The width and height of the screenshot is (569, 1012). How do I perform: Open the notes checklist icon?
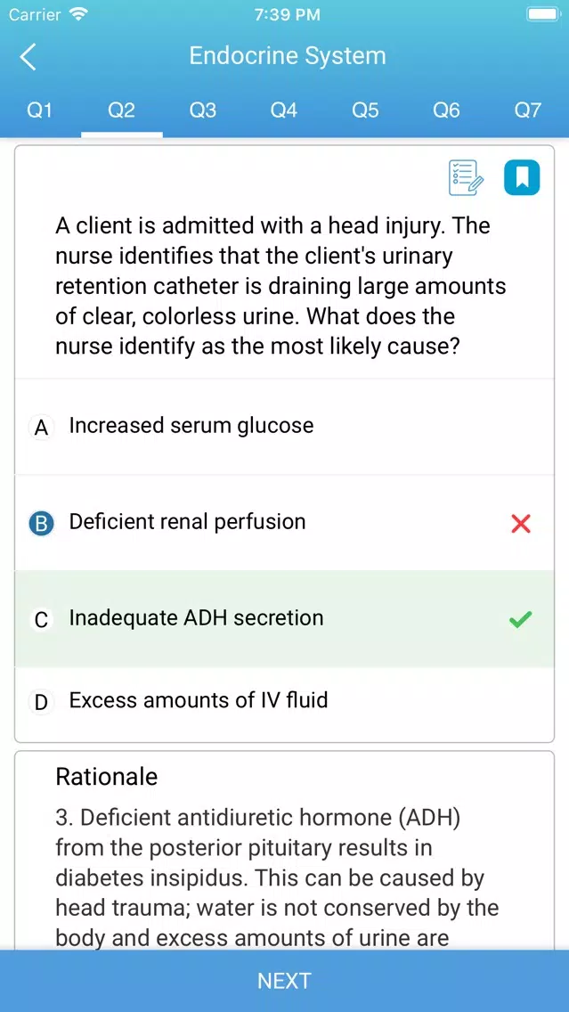[465, 177]
